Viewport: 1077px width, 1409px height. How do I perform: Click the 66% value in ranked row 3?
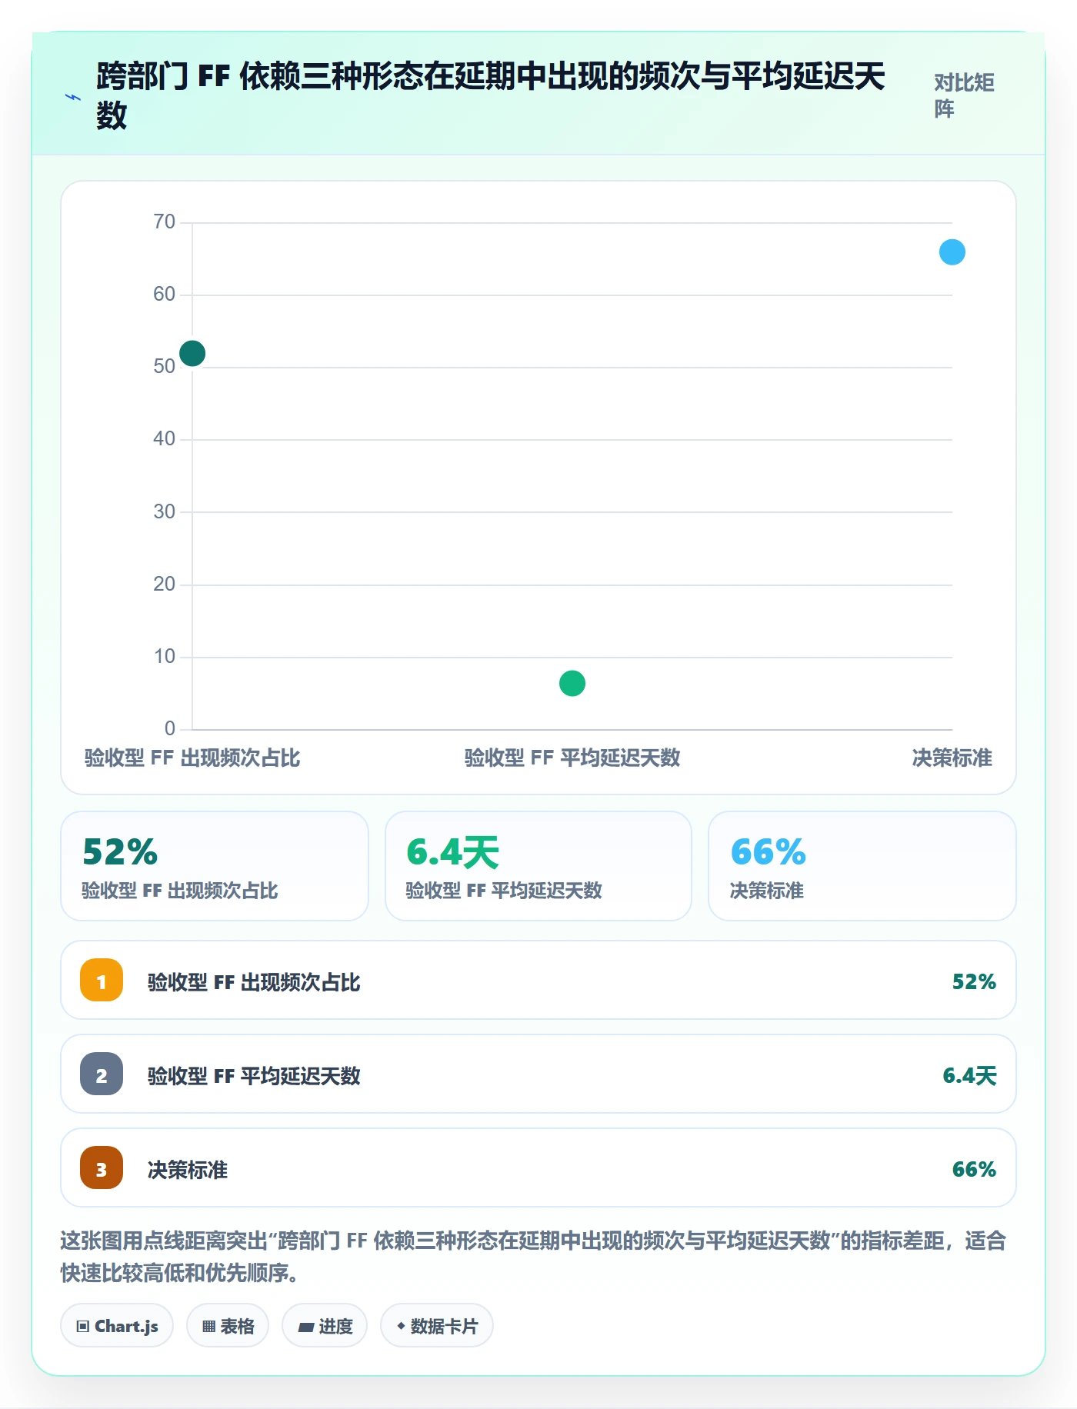pos(974,1169)
